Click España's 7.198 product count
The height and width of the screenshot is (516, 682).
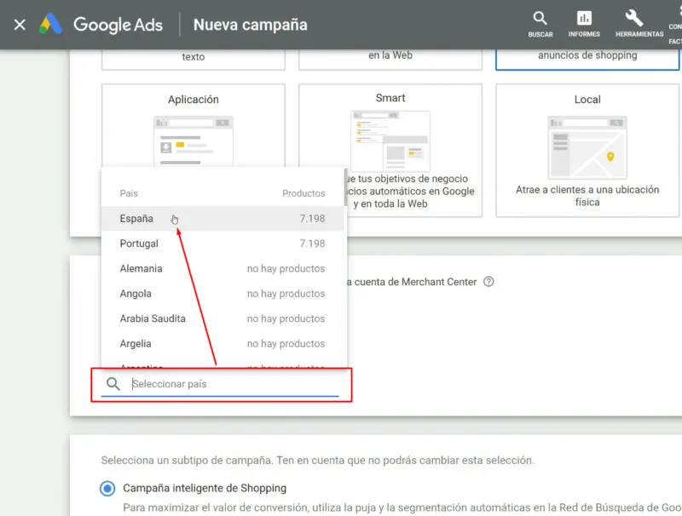[312, 219]
